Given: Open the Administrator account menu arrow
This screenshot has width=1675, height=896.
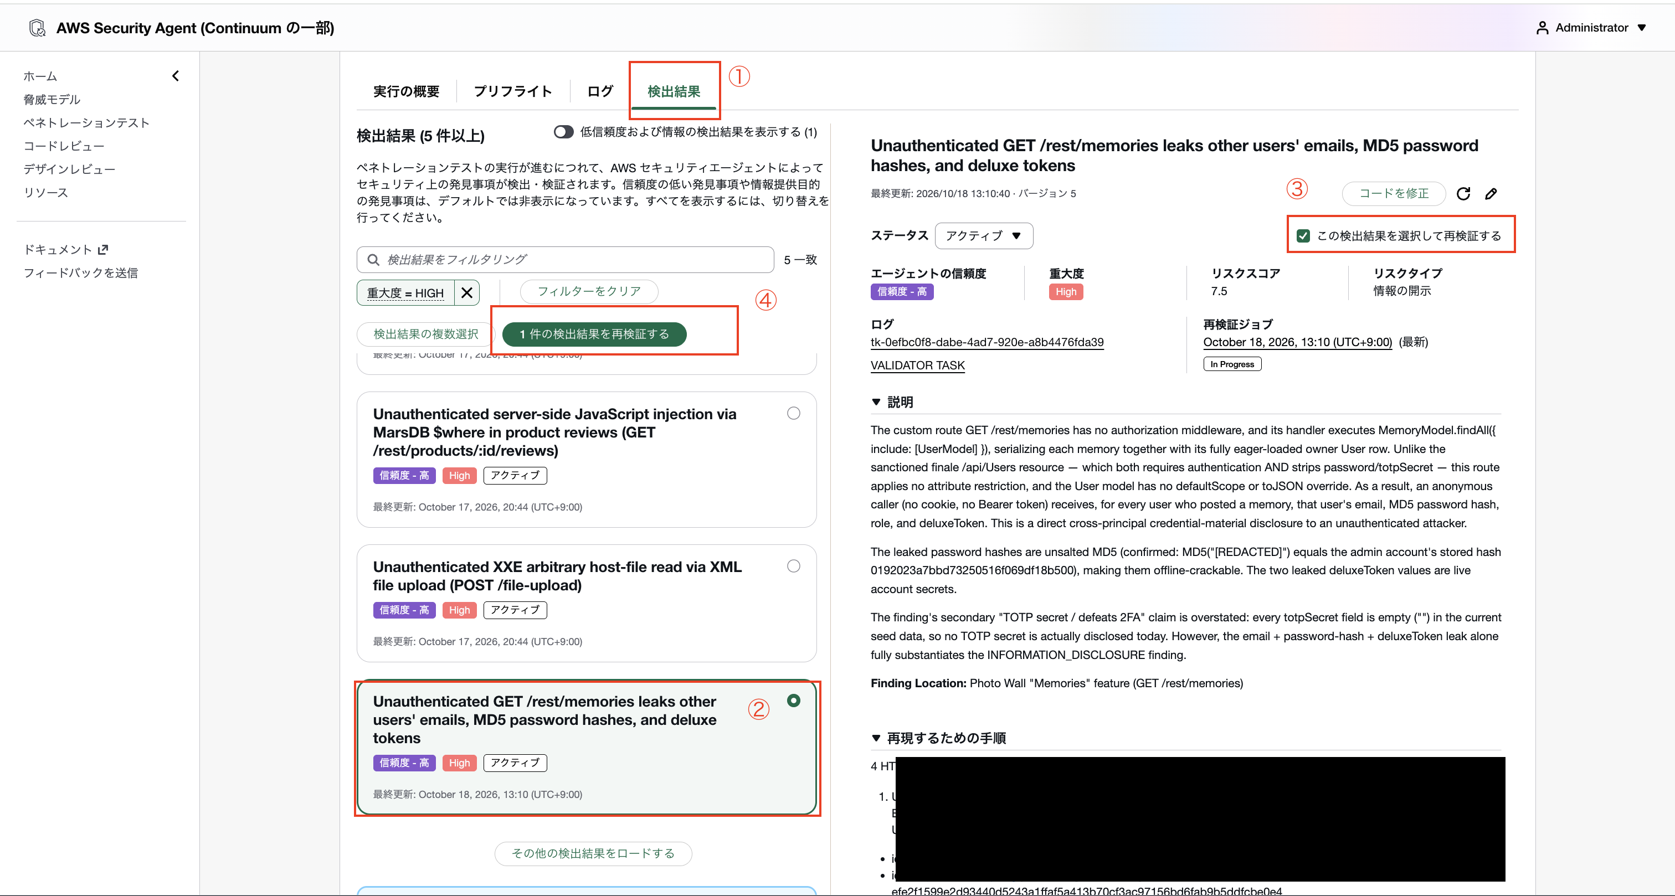Looking at the screenshot, I should [x=1642, y=28].
